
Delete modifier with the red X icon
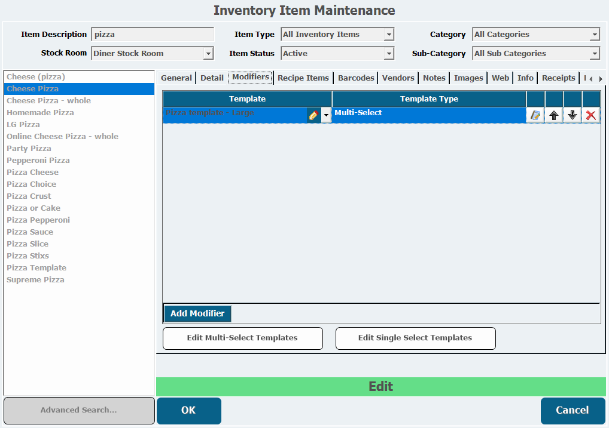[591, 115]
